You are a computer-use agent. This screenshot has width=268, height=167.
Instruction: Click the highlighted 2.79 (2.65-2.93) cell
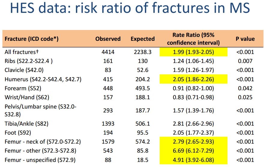[x=193, y=142]
